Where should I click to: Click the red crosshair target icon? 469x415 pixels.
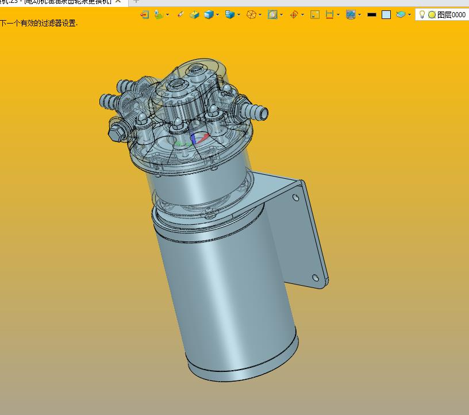pos(294,14)
